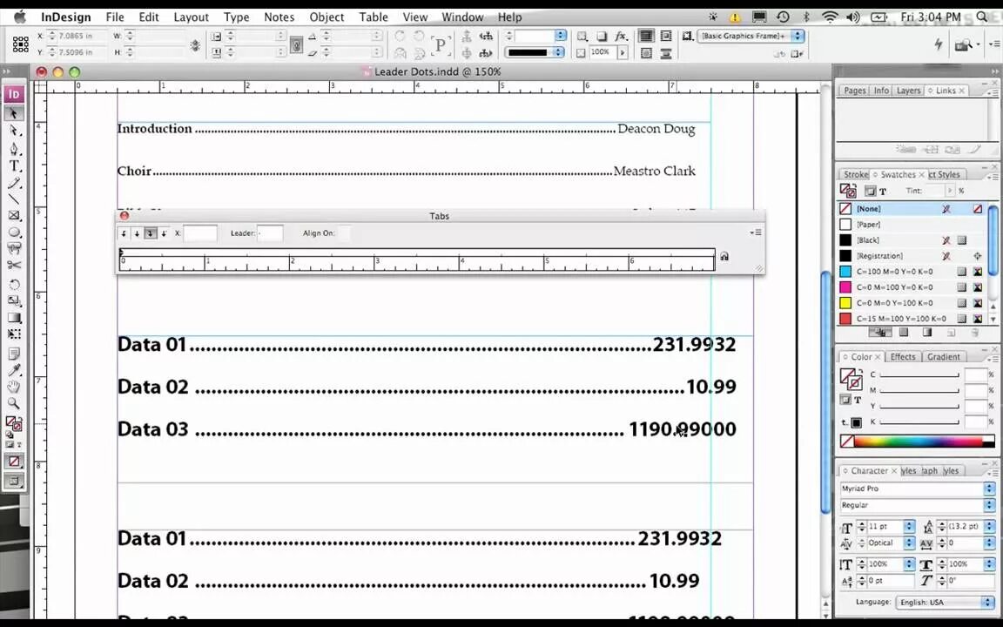Select the C=0 M=0 Y=100 K=0 swatch
This screenshot has width=1003, height=627.
click(912, 303)
